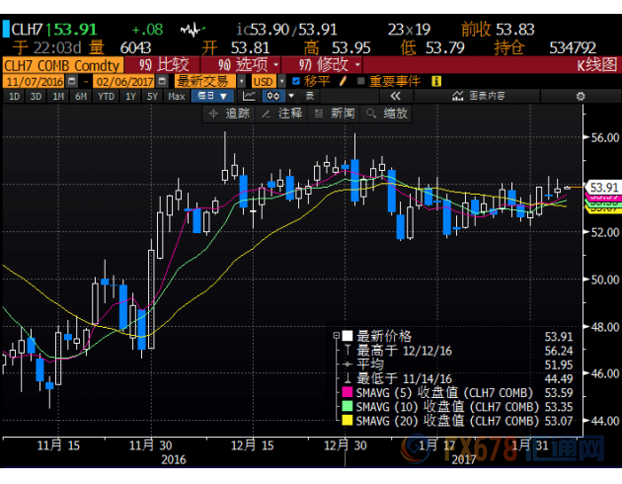Click the 追踪 crosshair tool
The image size is (622, 484).
pyautogui.click(x=231, y=114)
